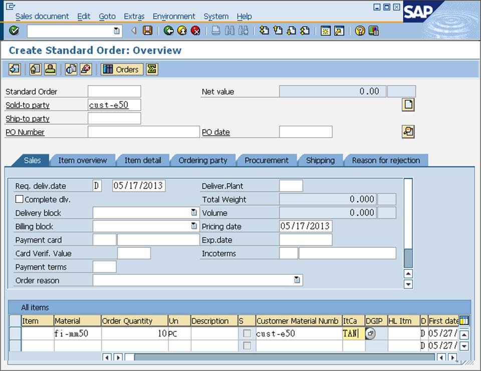Toggle the S checkbox in the fi-mm50 row

point(247,333)
